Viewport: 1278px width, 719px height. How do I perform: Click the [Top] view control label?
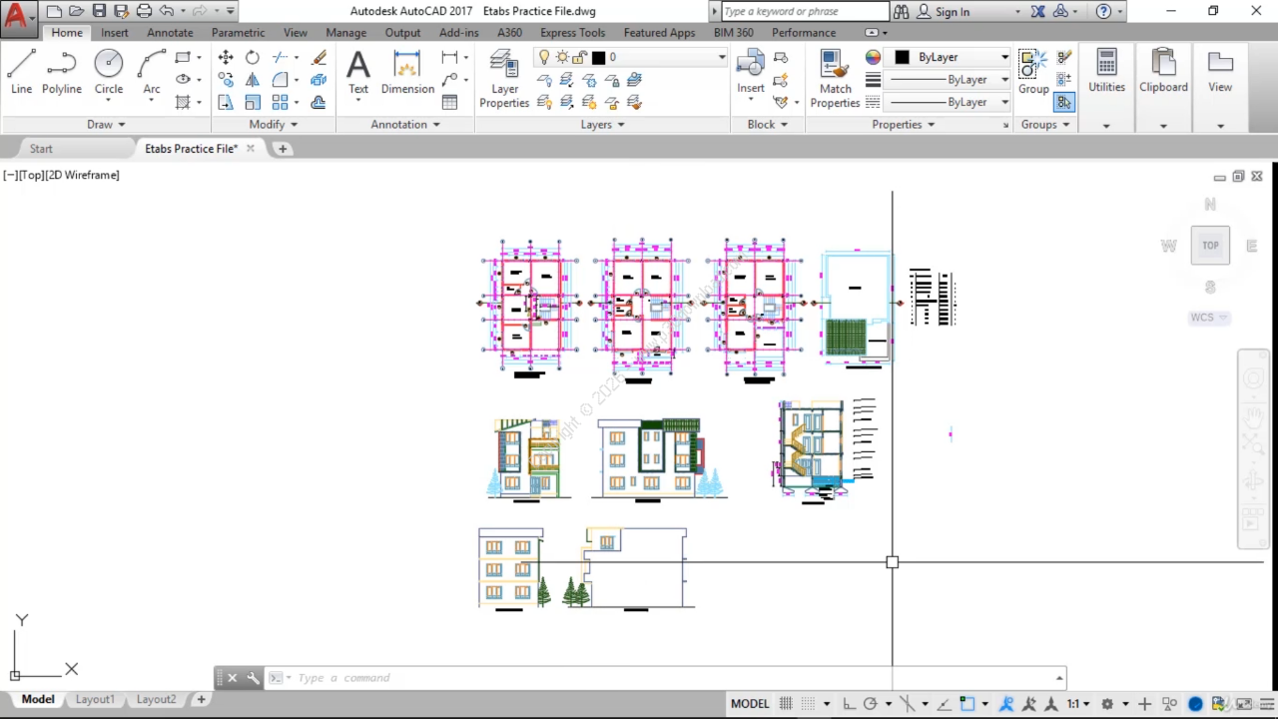(x=32, y=175)
